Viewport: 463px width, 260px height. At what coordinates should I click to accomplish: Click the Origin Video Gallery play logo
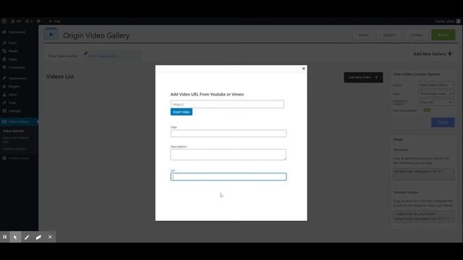coord(51,35)
